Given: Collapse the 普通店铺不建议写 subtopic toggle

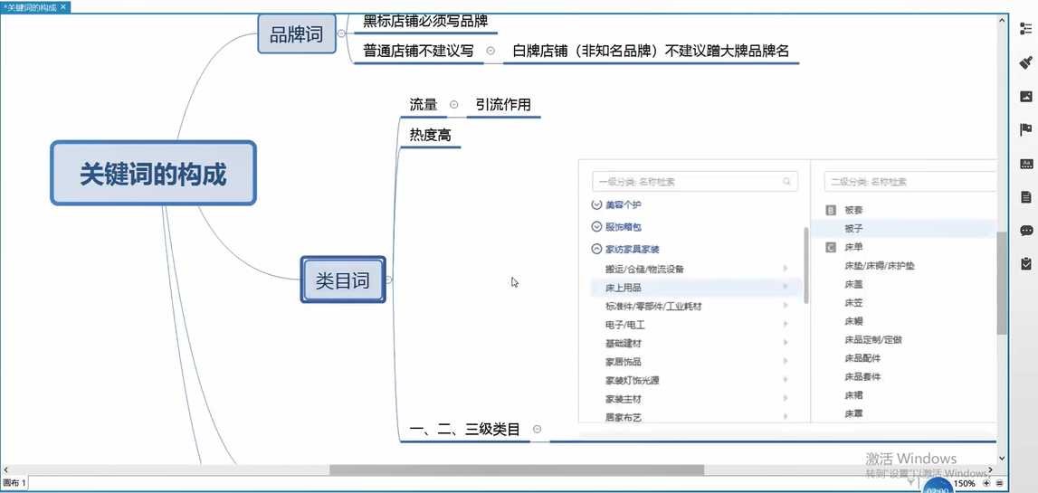Looking at the screenshot, I should click(490, 51).
